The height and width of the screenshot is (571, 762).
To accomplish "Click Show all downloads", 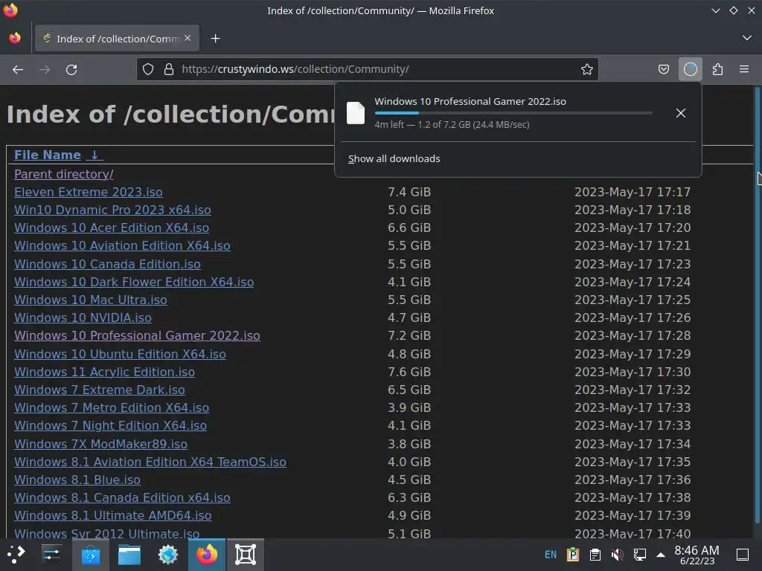I will [394, 159].
